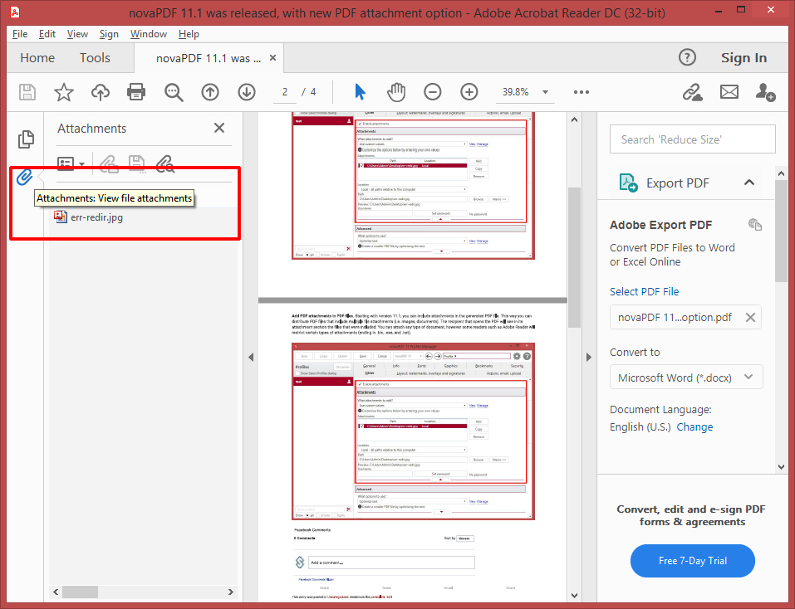Search the attachments with the magnifier paperclip
This screenshot has width=795, height=609.
(x=164, y=163)
